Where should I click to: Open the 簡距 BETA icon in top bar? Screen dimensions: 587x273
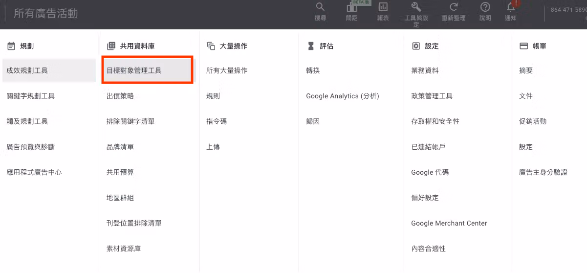coord(351,7)
